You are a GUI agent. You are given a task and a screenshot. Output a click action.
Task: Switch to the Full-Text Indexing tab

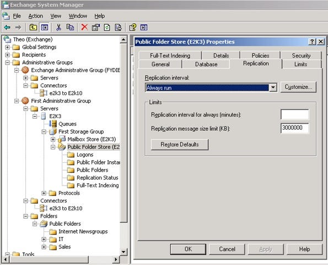170,56
